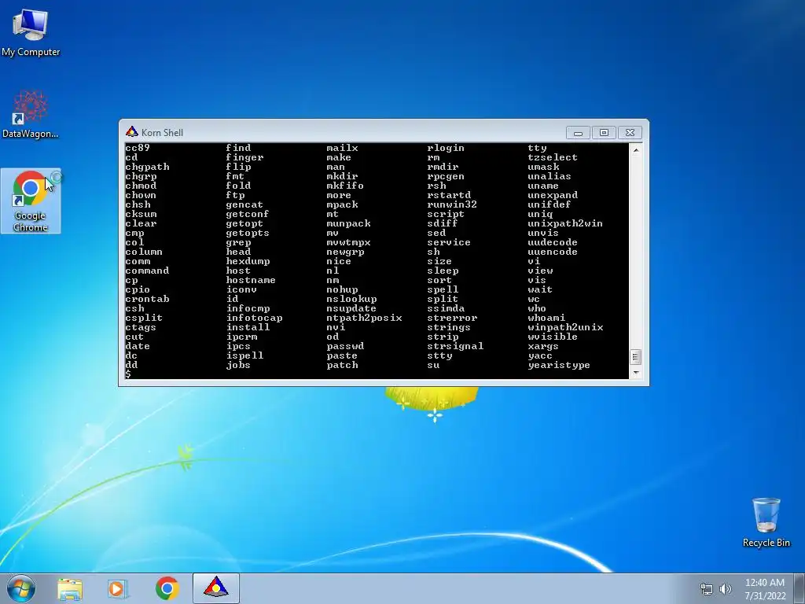Click the 'xargs' command text
Image resolution: width=805 pixels, height=604 pixels.
(543, 346)
